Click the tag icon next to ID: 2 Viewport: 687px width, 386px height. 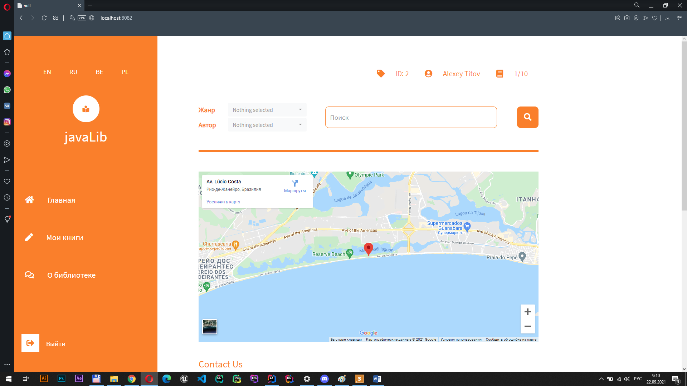381,74
